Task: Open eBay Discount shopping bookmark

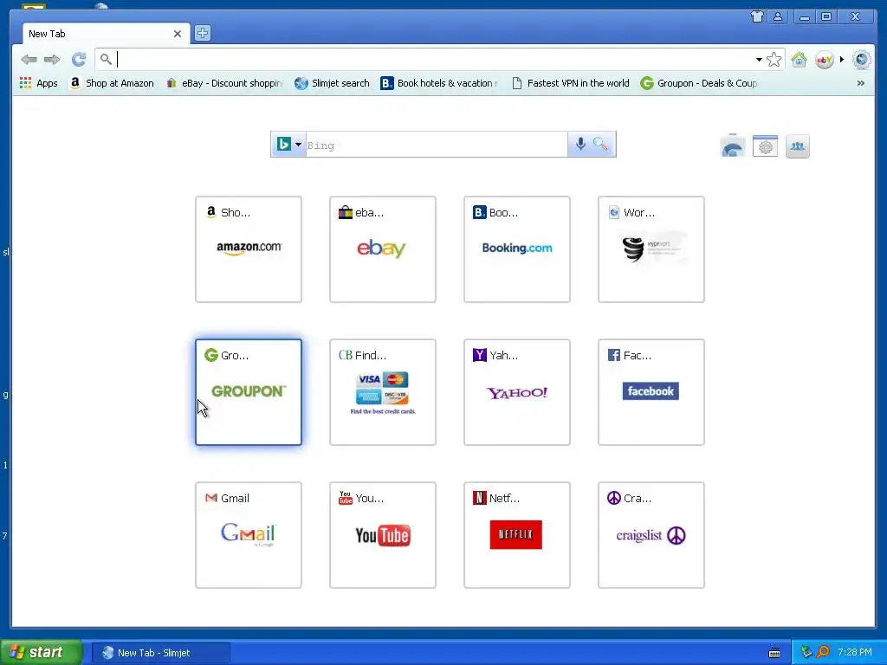Action: (224, 83)
